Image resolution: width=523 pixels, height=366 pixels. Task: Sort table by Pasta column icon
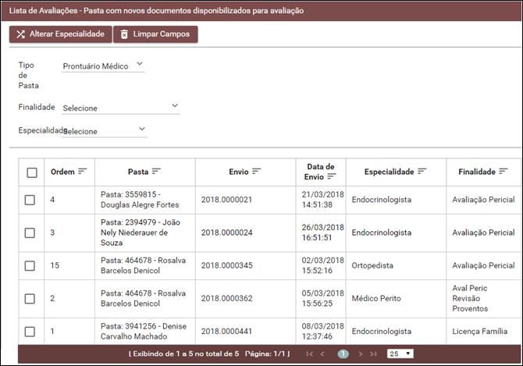tap(156, 172)
